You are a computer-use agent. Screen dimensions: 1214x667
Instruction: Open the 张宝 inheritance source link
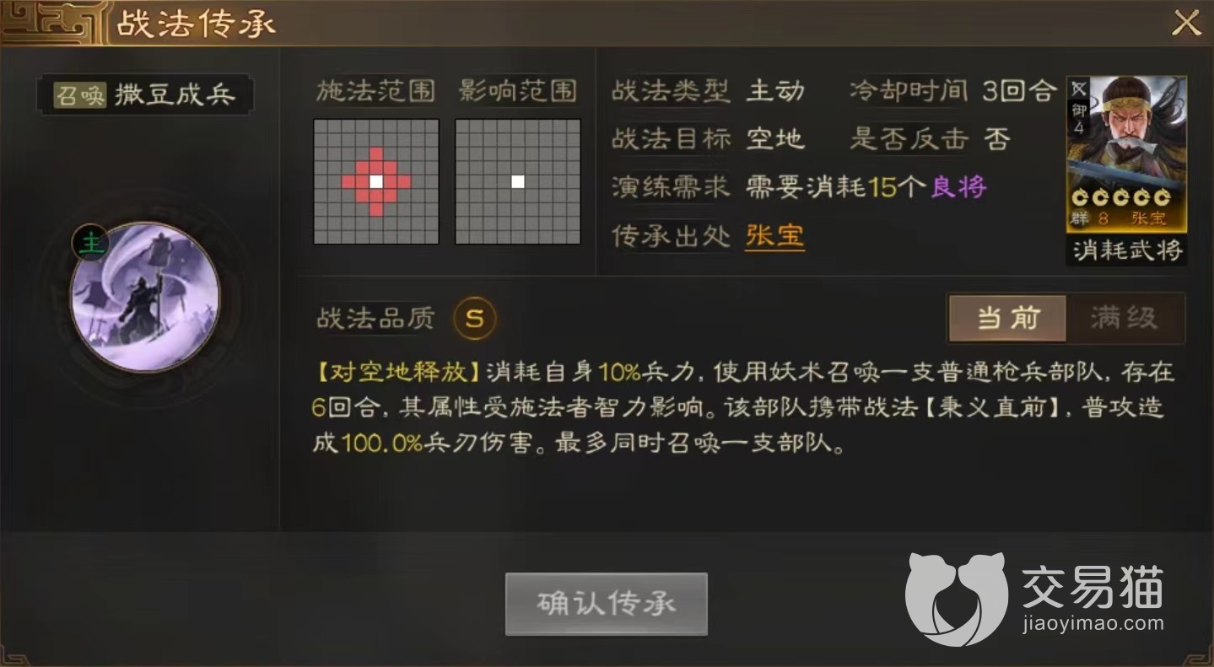point(774,236)
